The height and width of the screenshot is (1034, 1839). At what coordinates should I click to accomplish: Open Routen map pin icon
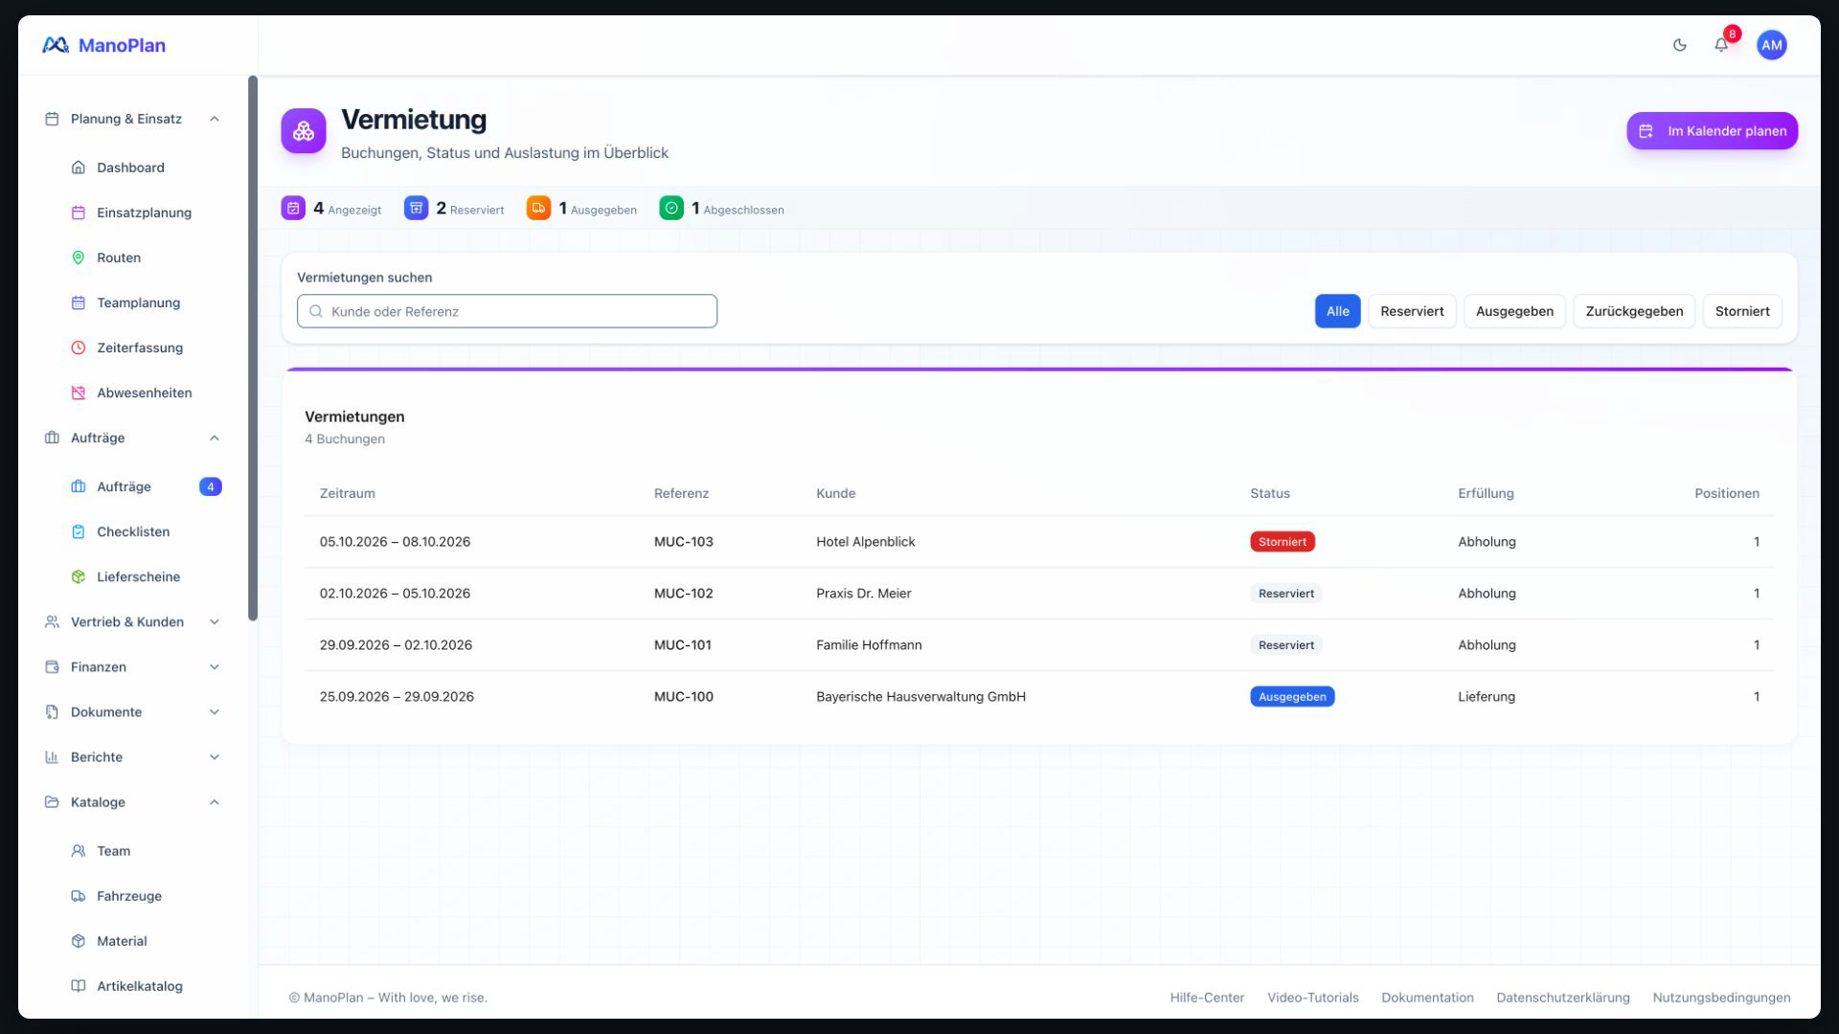pyautogui.click(x=79, y=258)
